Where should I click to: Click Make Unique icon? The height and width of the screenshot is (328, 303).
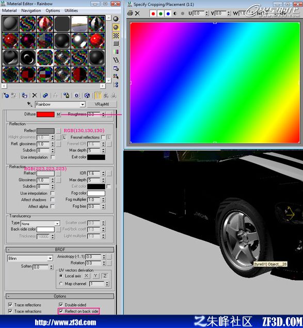56,95
